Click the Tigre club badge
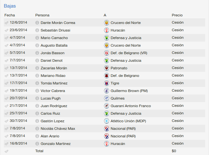209x155 pixels. 107,83
